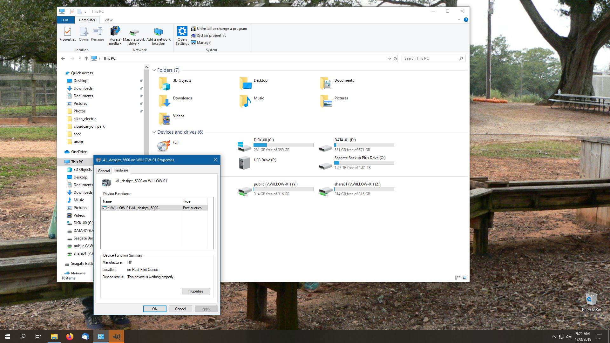The image size is (610, 343).
Task: Click Uninstall or change a program
Action: [221, 29]
